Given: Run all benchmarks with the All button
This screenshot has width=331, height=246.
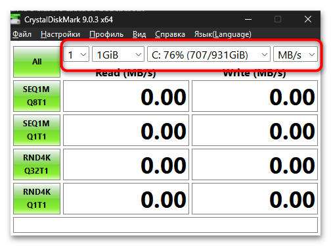Looking at the screenshot, I should pyautogui.click(x=37, y=62).
